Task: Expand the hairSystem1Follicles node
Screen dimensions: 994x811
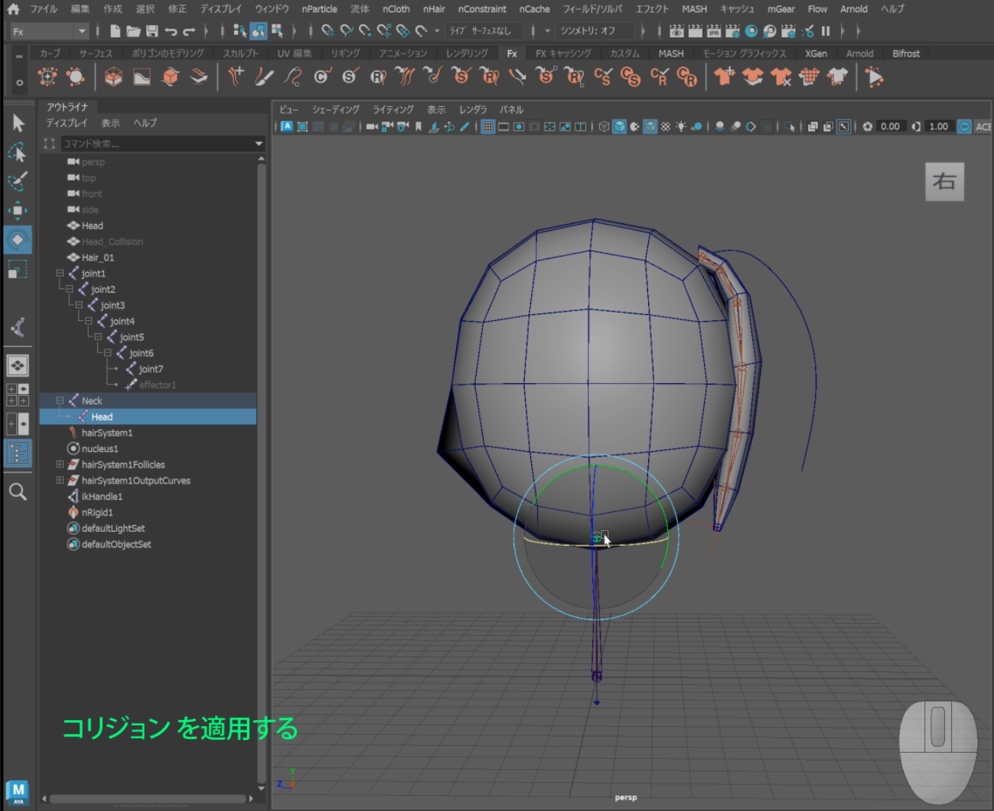Action: [x=60, y=465]
